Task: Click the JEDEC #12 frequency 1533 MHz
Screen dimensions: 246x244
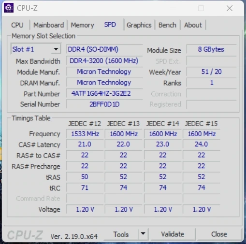Action: coord(85,134)
